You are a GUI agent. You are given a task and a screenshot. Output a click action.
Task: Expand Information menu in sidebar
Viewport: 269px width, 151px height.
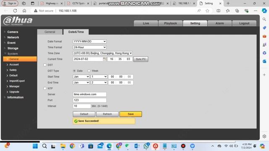click(15, 97)
